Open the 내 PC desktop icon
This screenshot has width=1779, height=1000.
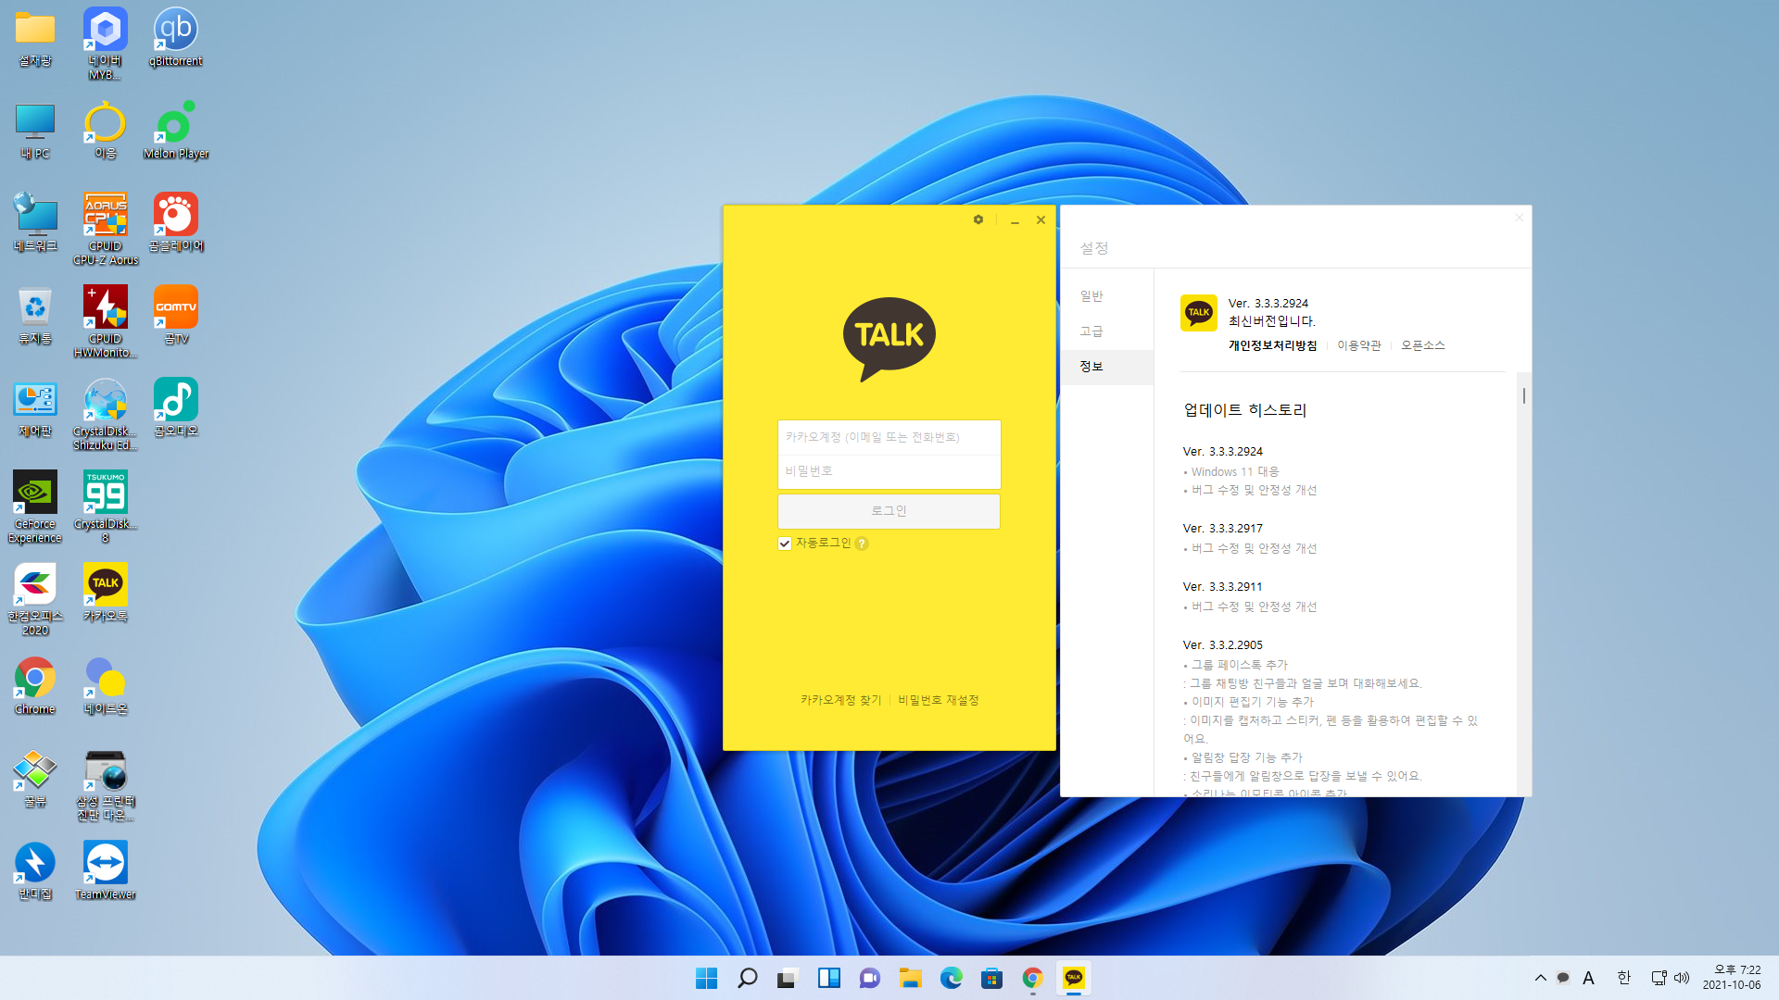[x=35, y=130]
